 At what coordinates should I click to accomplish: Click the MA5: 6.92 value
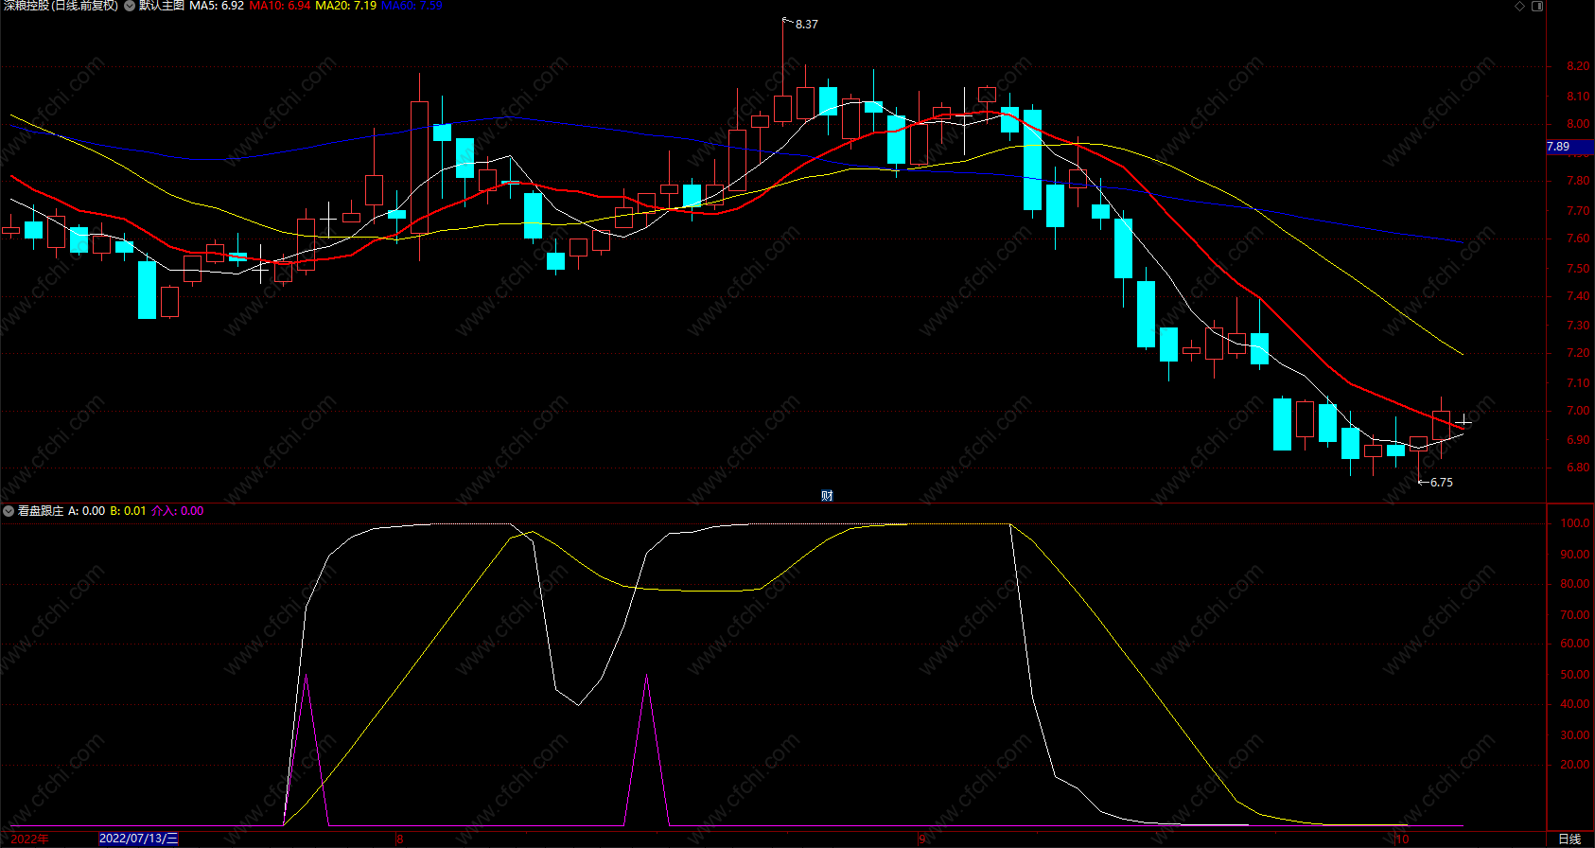point(217,6)
